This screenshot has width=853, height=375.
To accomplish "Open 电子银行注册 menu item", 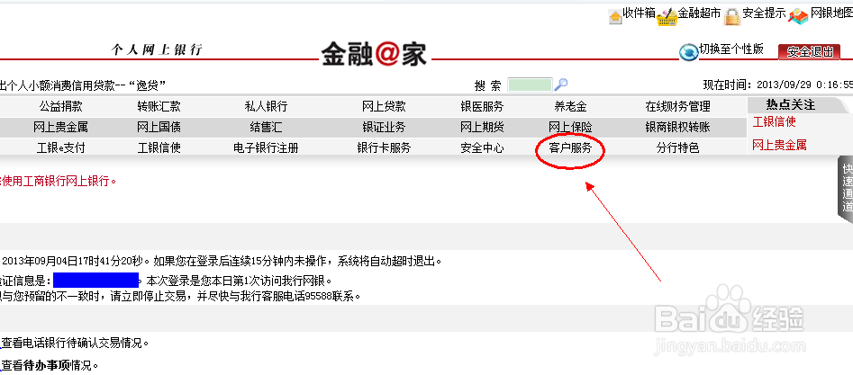I will 266,147.
